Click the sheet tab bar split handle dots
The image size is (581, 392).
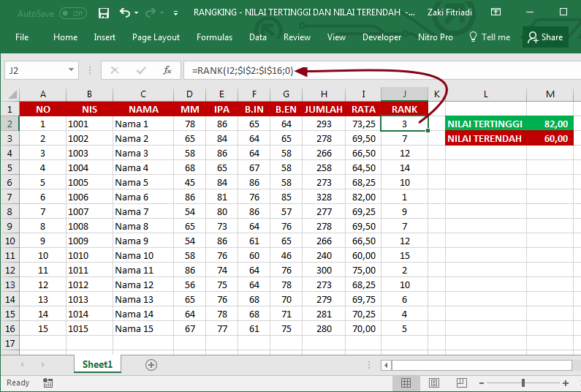point(368,365)
